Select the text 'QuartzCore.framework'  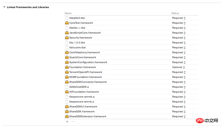(83, 57)
